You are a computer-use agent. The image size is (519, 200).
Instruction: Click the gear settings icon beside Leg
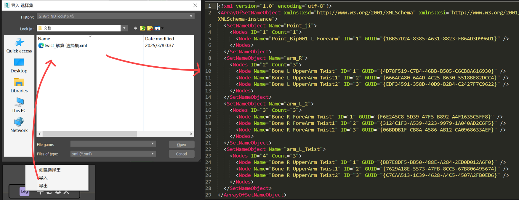click(x=58, y=192)
